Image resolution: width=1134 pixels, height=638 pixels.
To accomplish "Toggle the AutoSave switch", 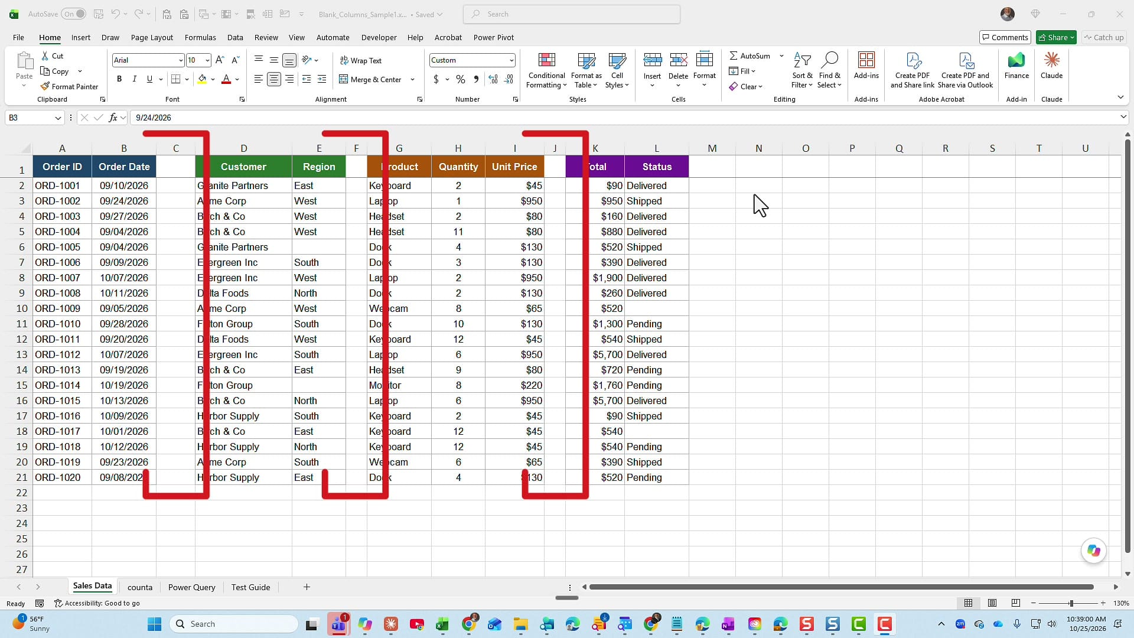I will pyautogui.click(x=74, y=14).
